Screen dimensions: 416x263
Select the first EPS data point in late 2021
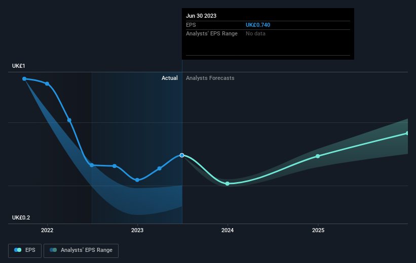[x=24, y=79]
